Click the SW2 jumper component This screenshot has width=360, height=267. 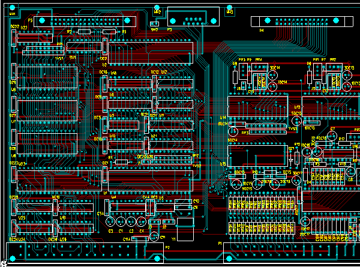click(154, 24)
